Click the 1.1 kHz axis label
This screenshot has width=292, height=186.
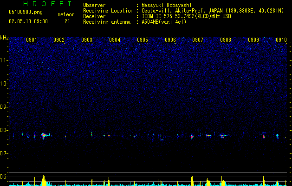tap(4, 60)
